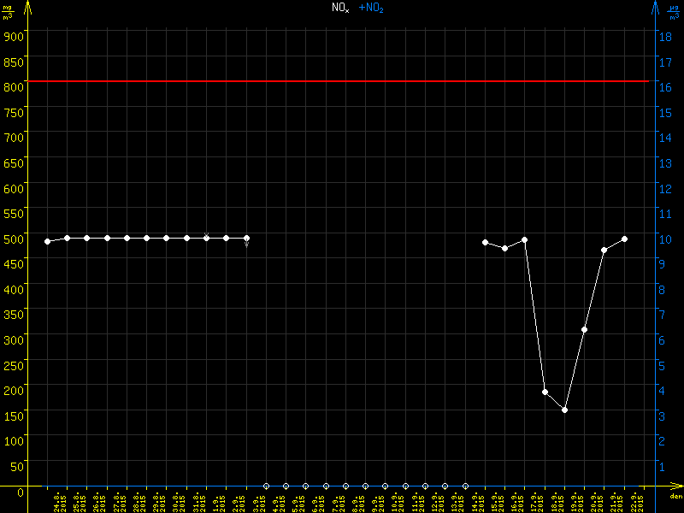Click the 24.8.2015 date label

(59, 501)
